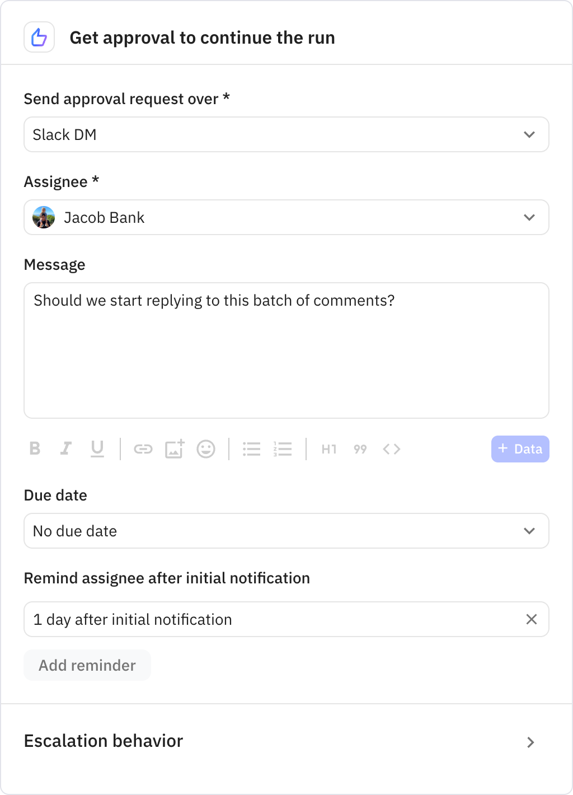The height and width of the screenshot is (795, 573).
Task: Apply bold formatting in the message toolbar
Action: tap(35, 448)
